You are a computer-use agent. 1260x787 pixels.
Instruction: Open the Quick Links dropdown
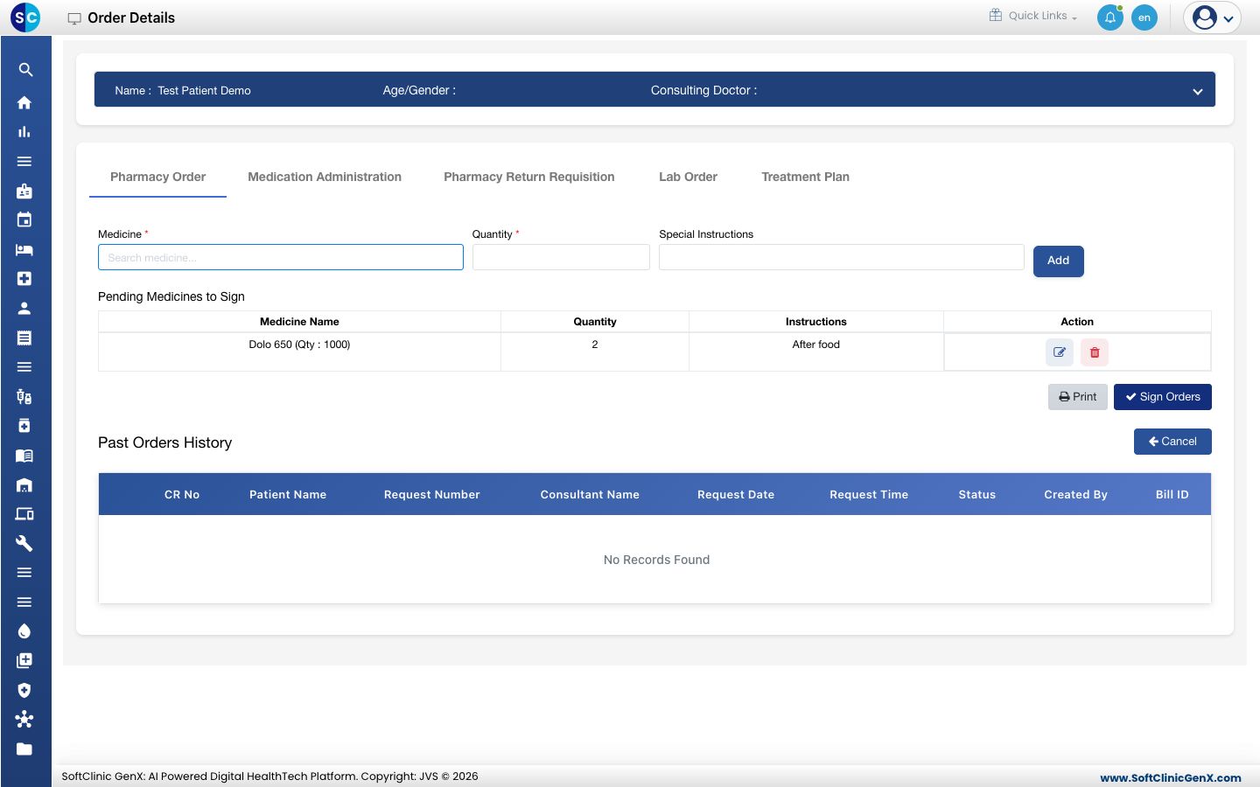(1033, 16)
